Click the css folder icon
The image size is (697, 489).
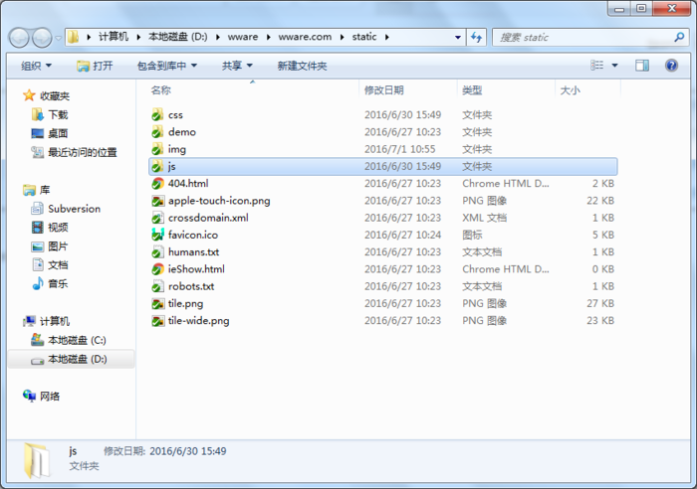(157, 115)
